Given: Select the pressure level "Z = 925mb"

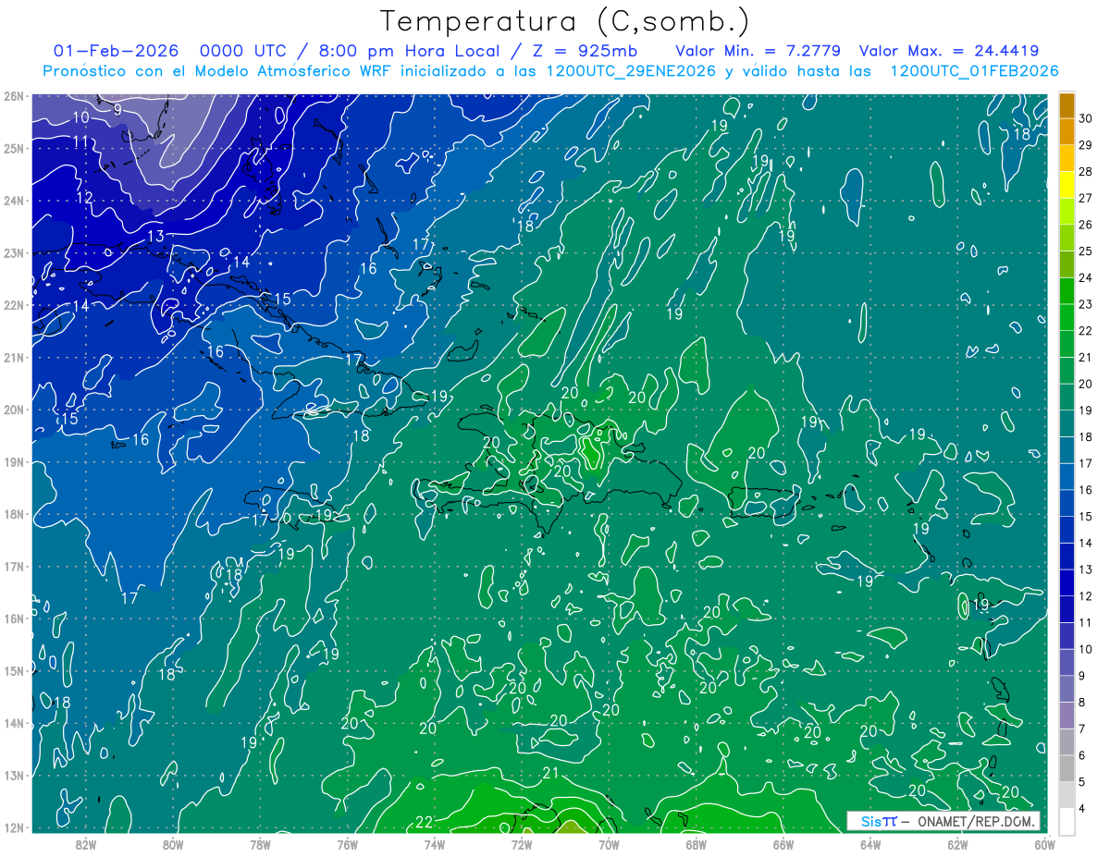Looking at the screenshot, I should click(x=585, y=51).
